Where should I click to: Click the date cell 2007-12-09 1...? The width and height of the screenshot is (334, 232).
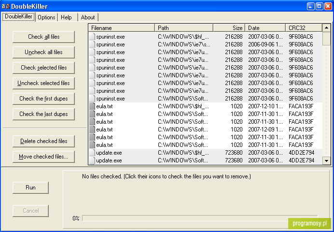point(265,130)
